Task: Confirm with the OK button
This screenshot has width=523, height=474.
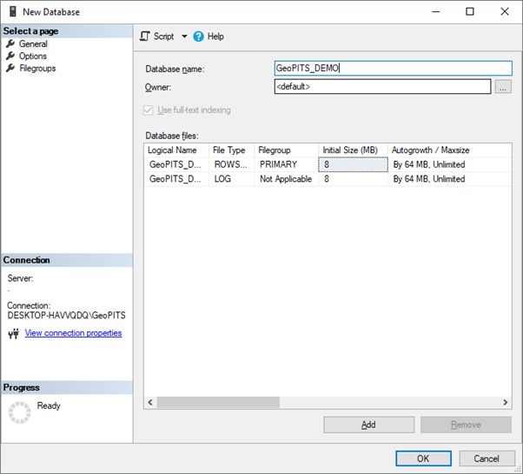Action: click(x=423, y=458)
